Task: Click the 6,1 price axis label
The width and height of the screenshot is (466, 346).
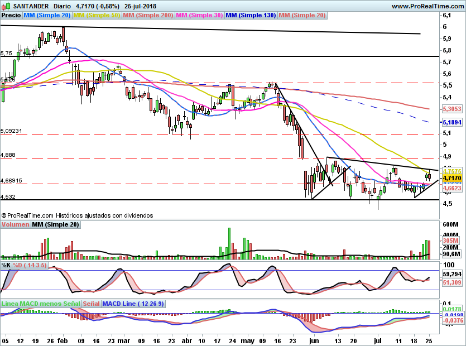Action: (x=446, y=15)
